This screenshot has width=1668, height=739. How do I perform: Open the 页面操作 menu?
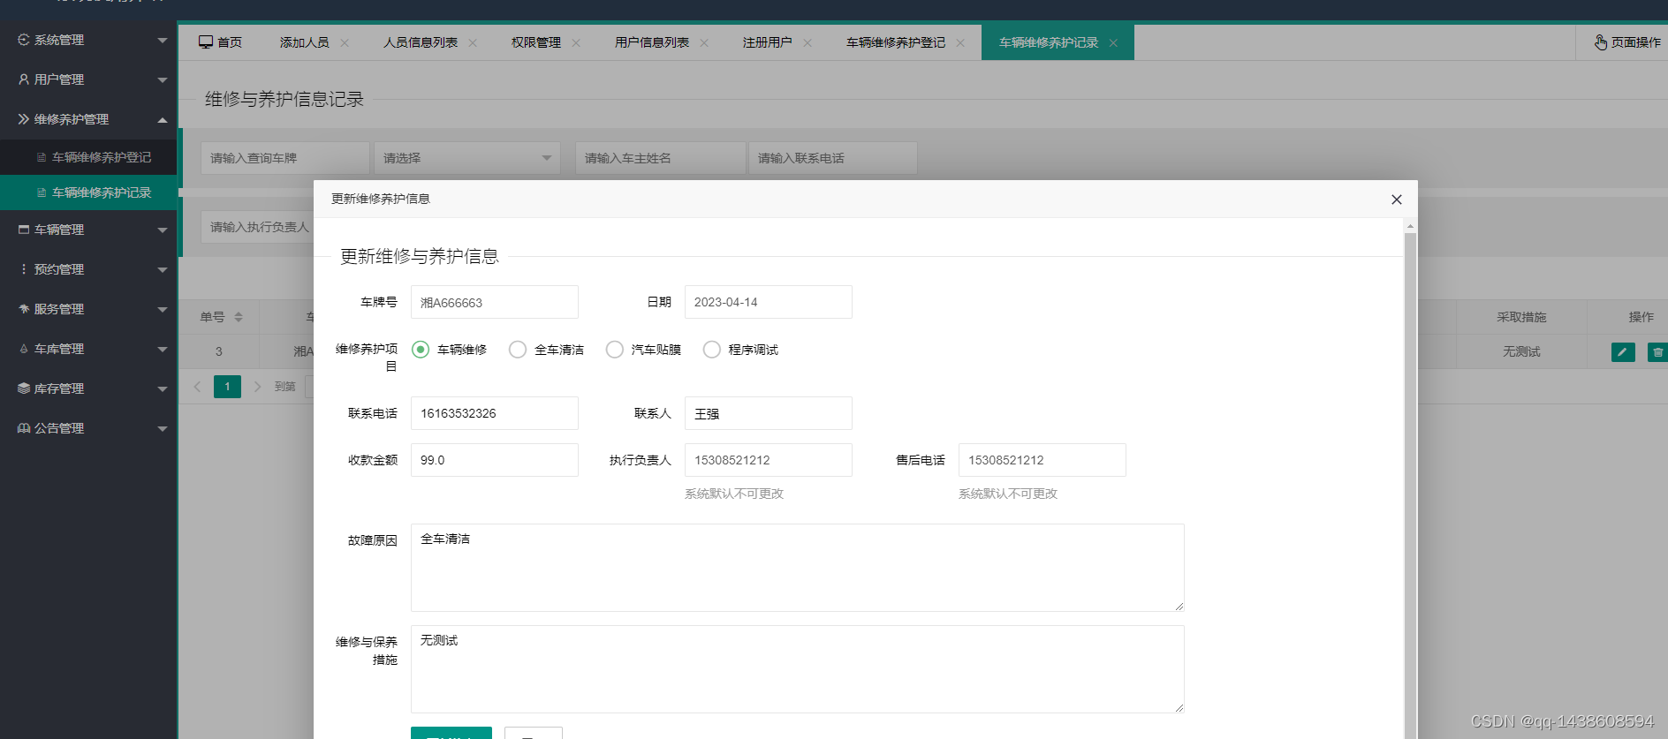1626,42
